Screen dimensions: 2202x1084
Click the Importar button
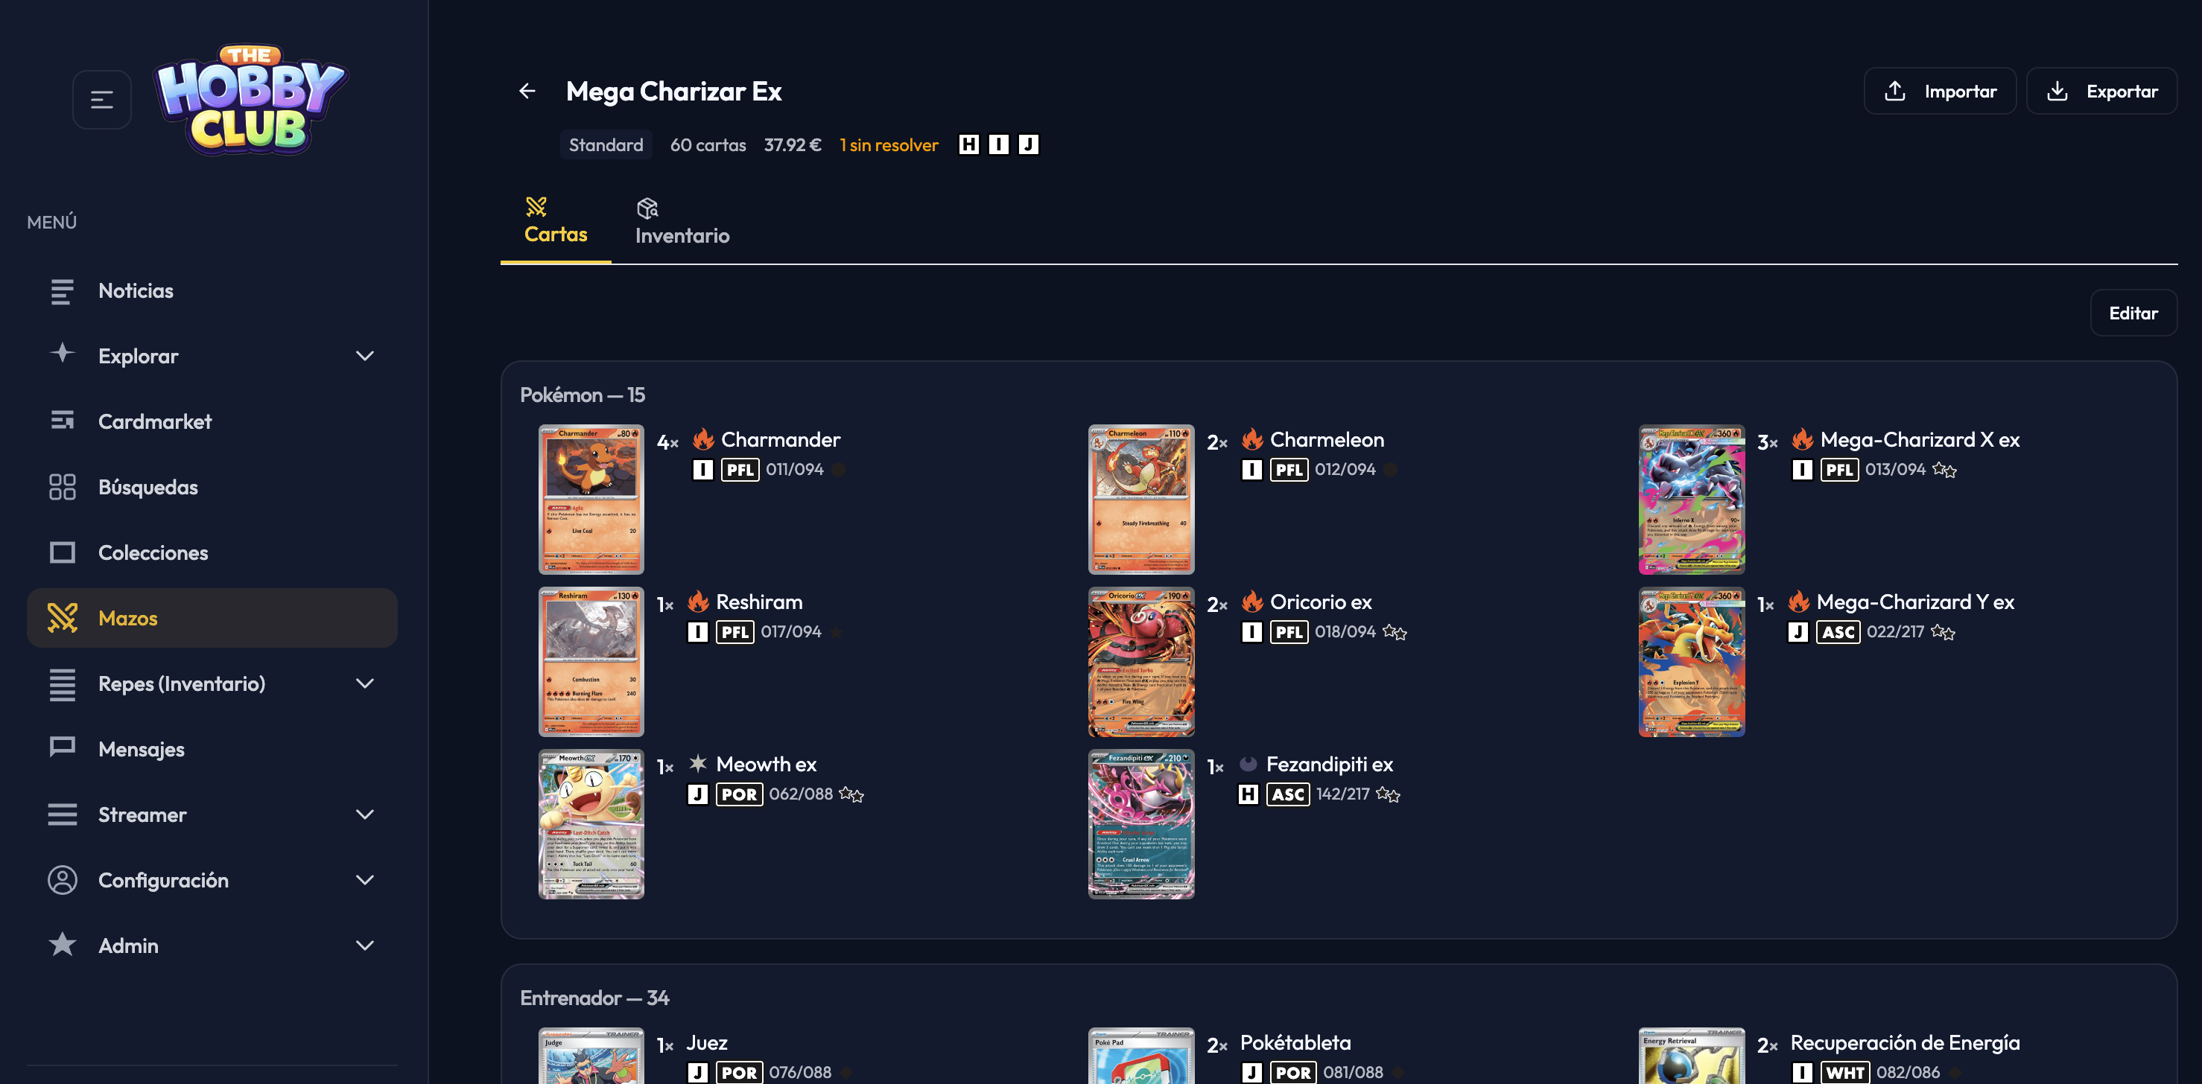(x=1940, y=92)
